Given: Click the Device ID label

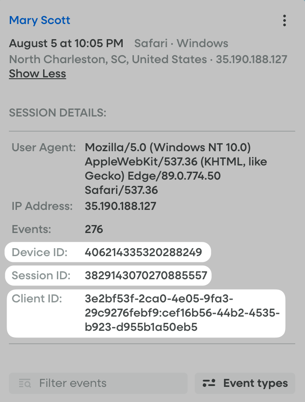Looking at the screenshot, I should click(40, 253).
